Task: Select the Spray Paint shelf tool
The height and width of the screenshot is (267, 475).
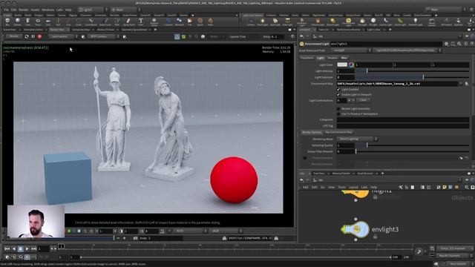Action: pyautogui.click(x=128, y=22)
